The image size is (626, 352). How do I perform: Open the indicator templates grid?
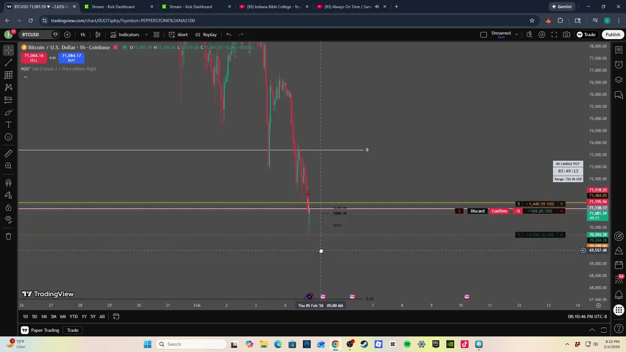pos(156,34)
